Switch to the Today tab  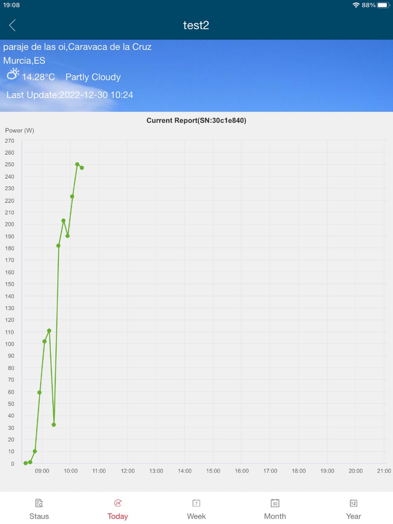118,509
